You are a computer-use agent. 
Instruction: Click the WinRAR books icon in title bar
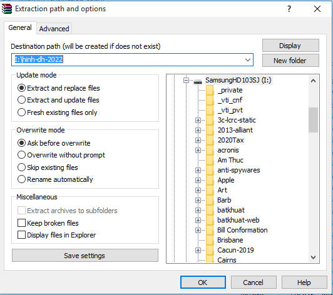7,9
